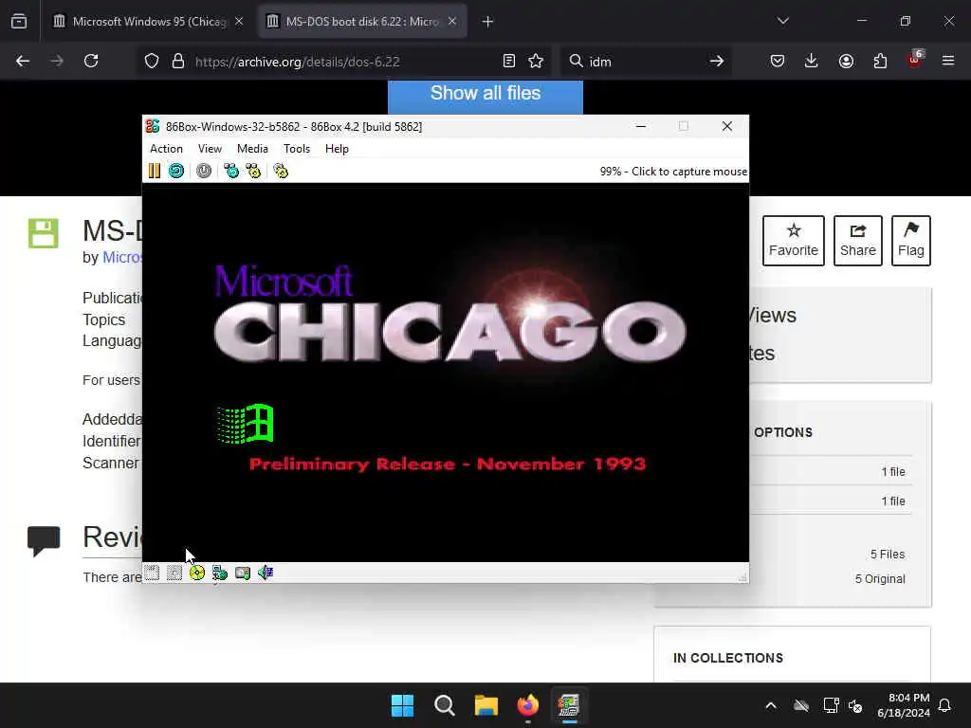
Task: Open a new Firefox tab
Action: pos(487,22)
